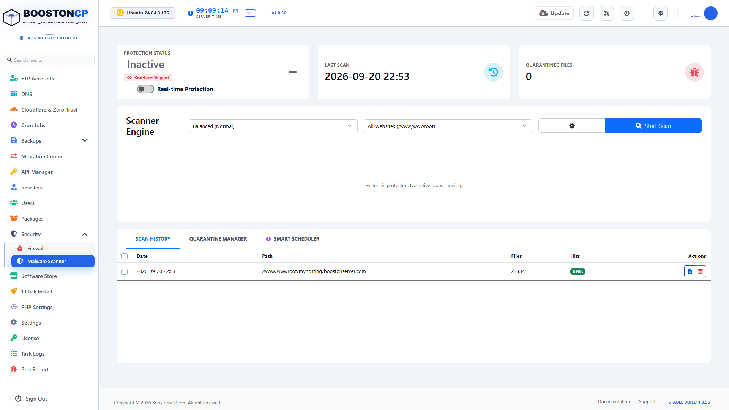
Task: Tick the checkbox for the 2026-09-20 22:53 scan
Action: point(125,272)
